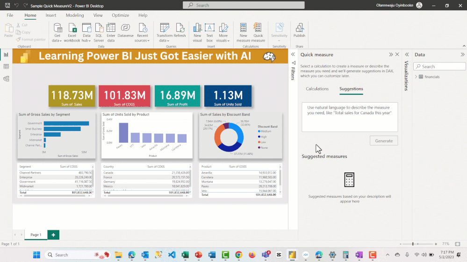Switch to Model view icon
Screen dimensions: 467x262
pos(6,79)
